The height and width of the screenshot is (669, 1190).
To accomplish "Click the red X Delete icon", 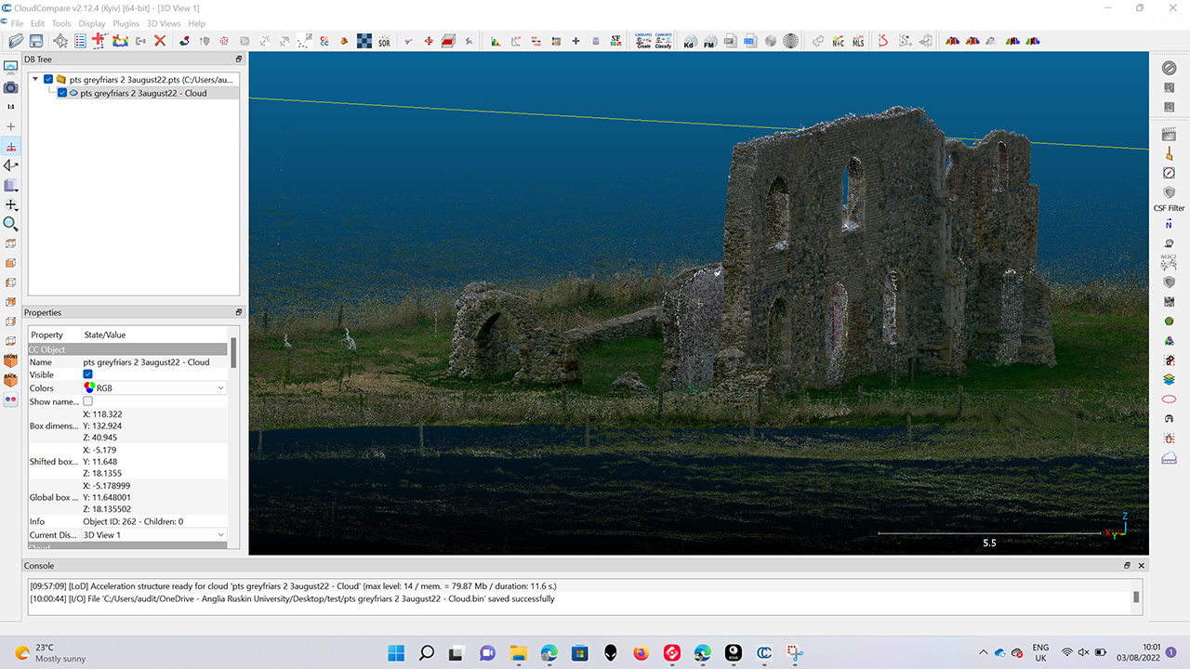I will [160, 41].
